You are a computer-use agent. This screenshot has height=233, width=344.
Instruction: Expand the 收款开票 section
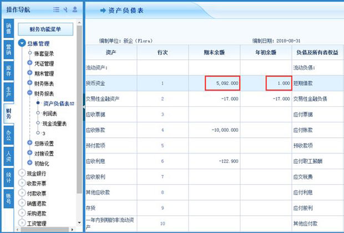(22, 183)
